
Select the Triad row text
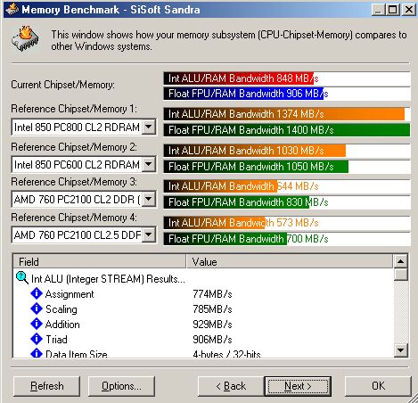[x=56, y=339]
